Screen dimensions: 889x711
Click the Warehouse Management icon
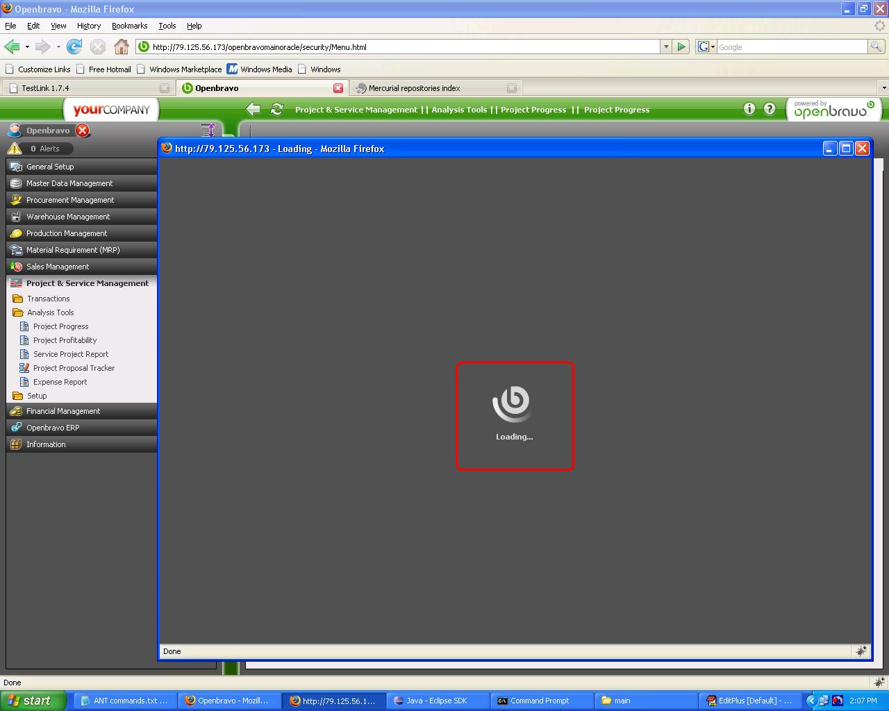tap(16, 217)
